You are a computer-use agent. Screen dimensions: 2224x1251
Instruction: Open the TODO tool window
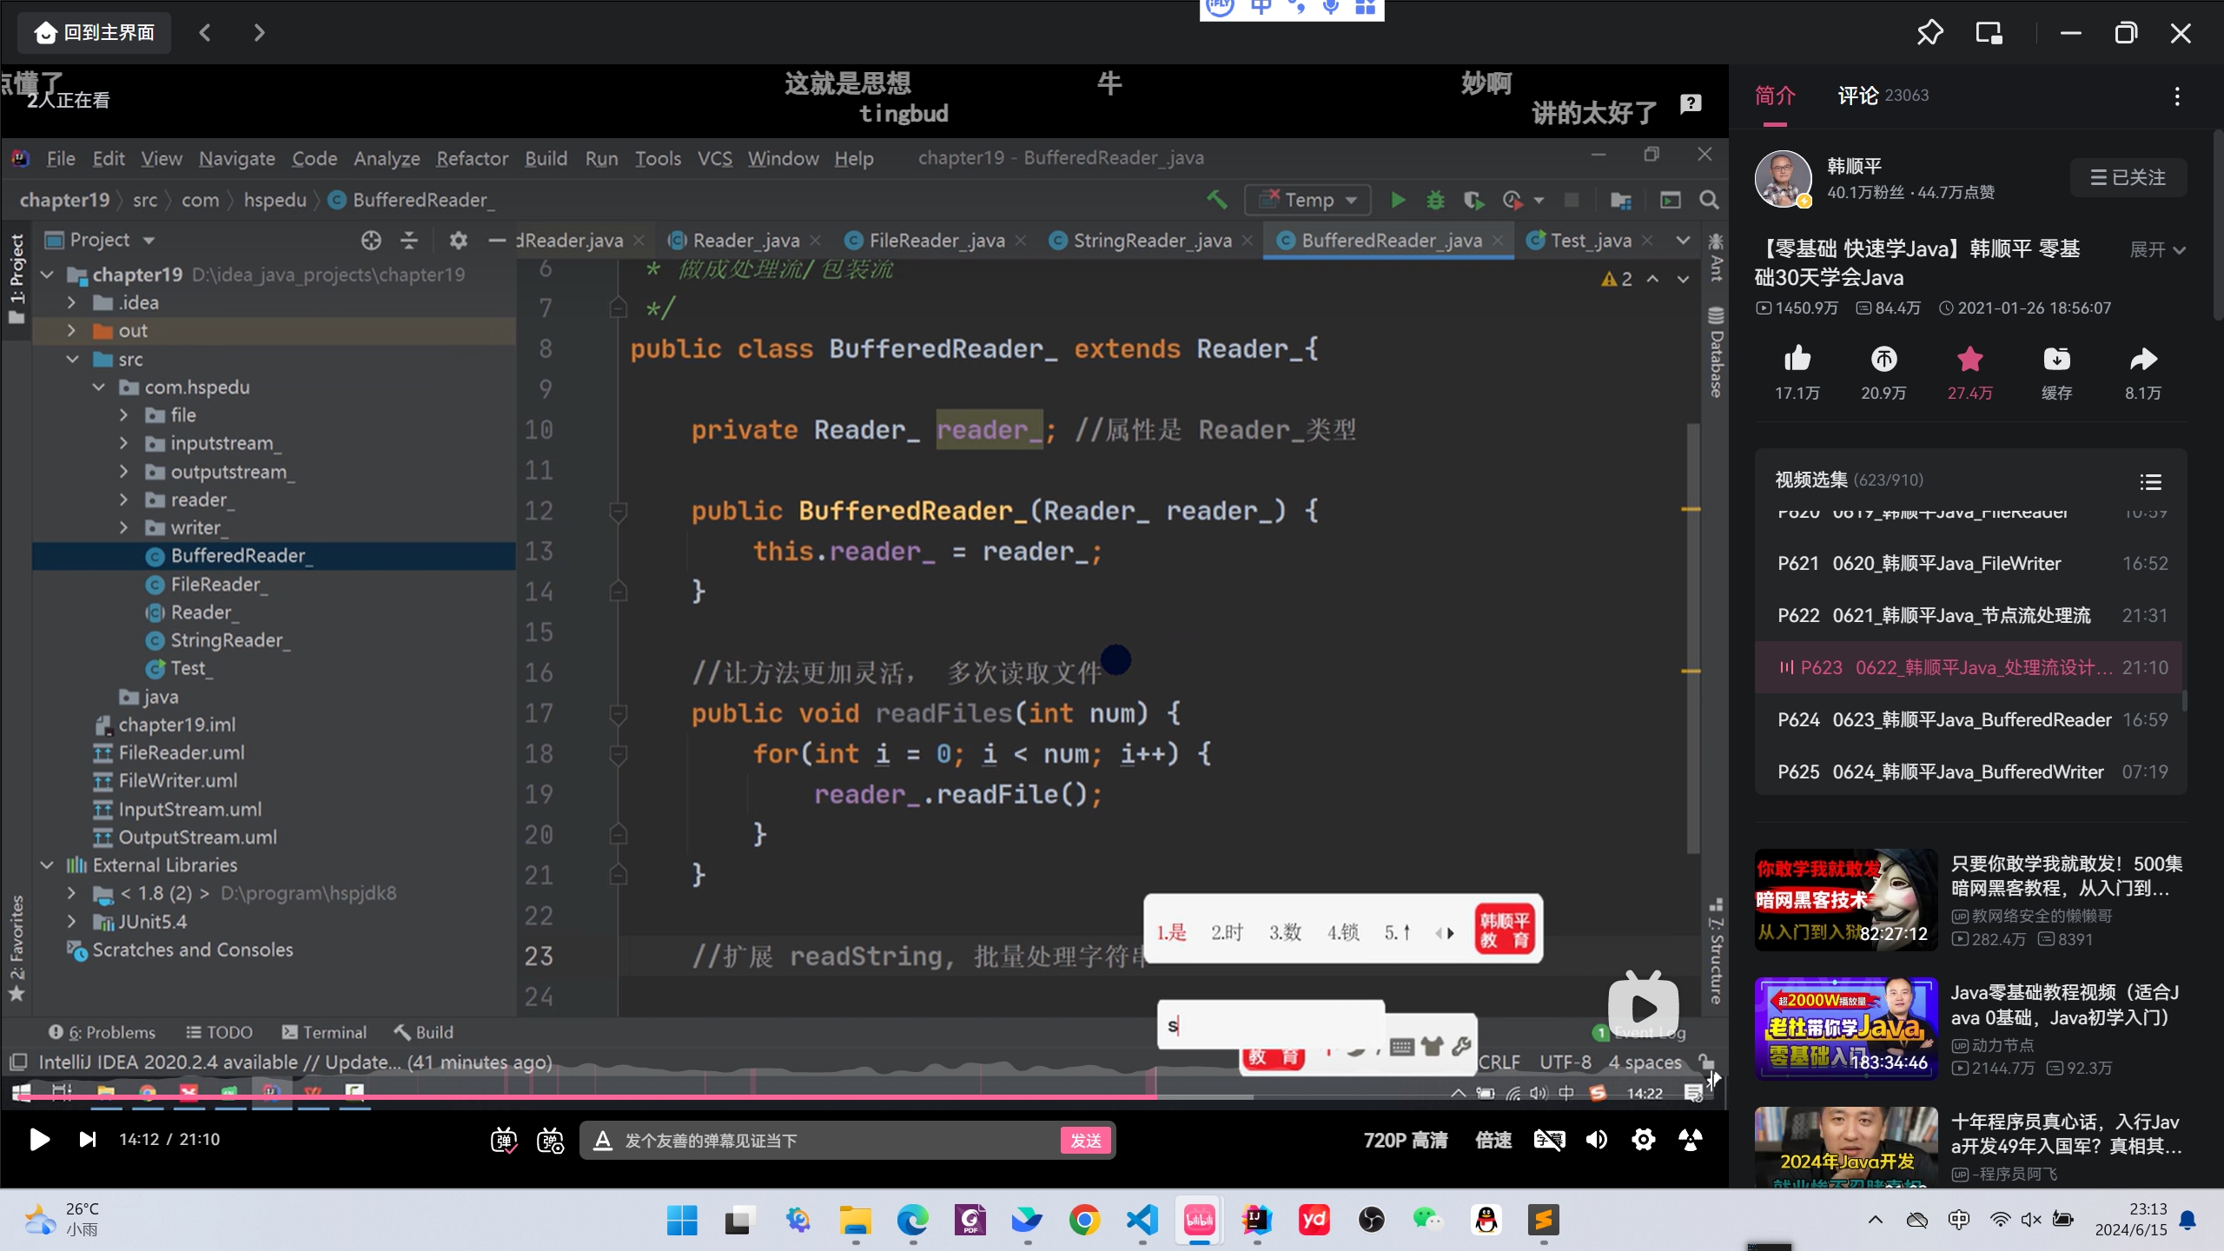(x=219, y=1032)
